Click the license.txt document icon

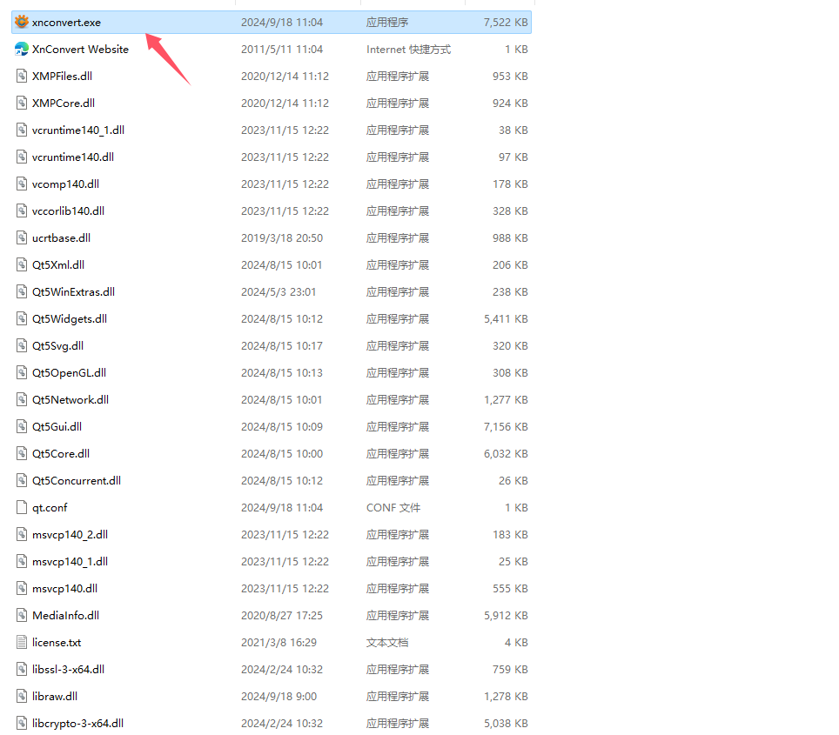coord(23,643)
